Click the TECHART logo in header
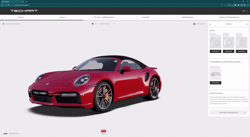 24,11
